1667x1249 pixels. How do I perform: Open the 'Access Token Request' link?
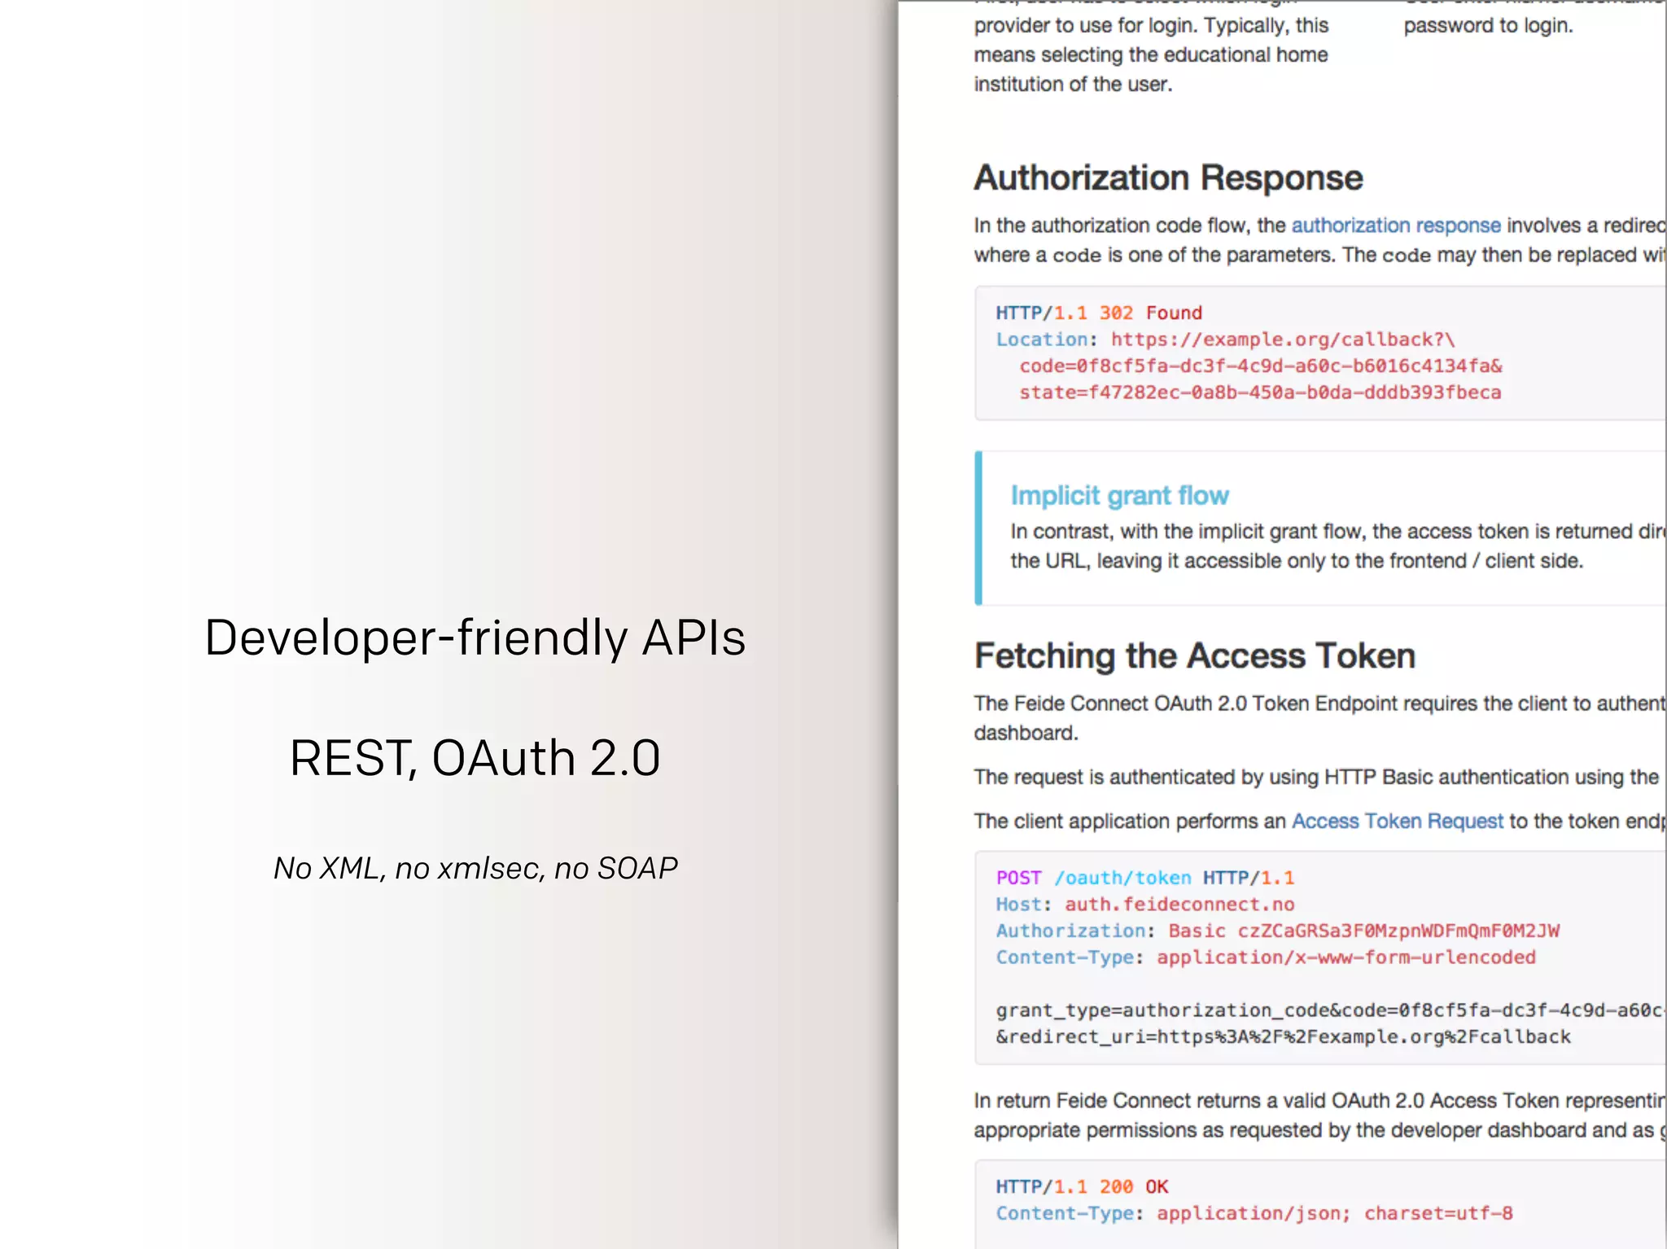tap(1397, 821)
